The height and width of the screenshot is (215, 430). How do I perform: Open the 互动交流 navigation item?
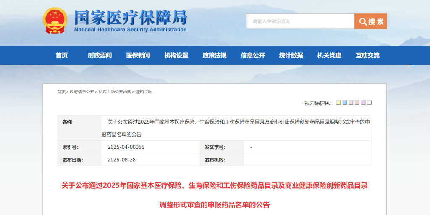click(x=367, y=55)
